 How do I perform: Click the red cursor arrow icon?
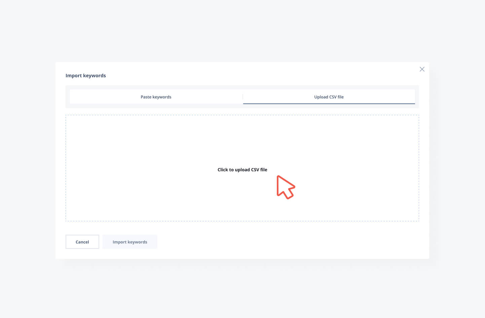point(285,187)
